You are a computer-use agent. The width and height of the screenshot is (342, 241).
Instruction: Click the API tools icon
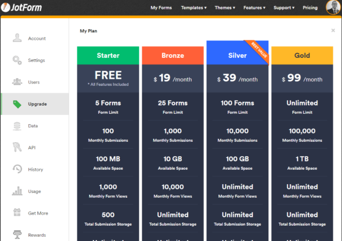(17, 147)
